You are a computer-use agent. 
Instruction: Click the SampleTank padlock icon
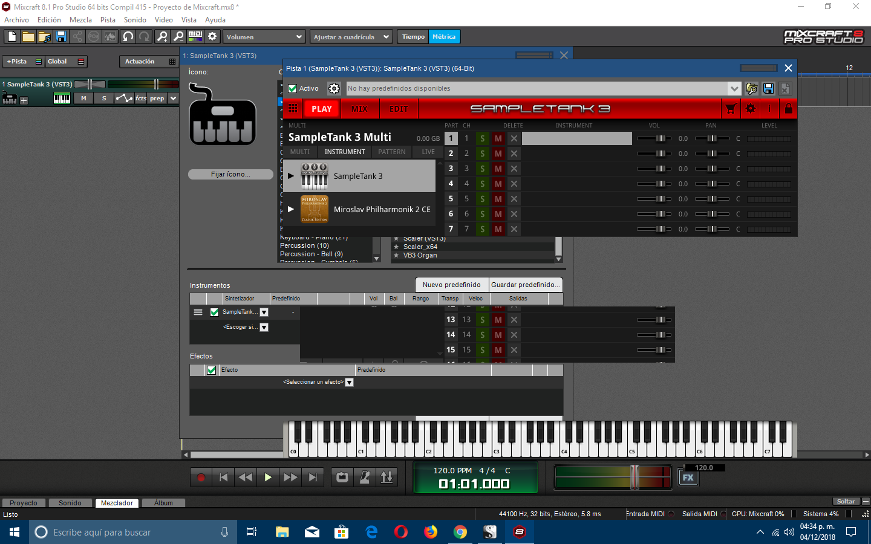(x=788, y=109)
